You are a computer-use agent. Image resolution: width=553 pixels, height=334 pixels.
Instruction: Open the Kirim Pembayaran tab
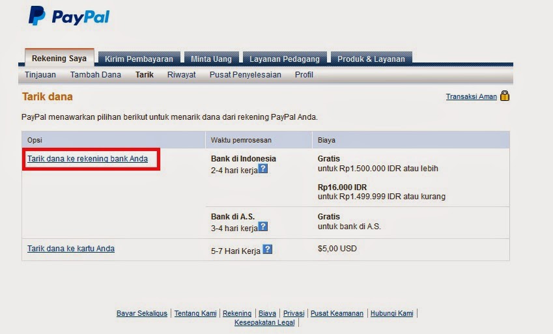[139, 59]
